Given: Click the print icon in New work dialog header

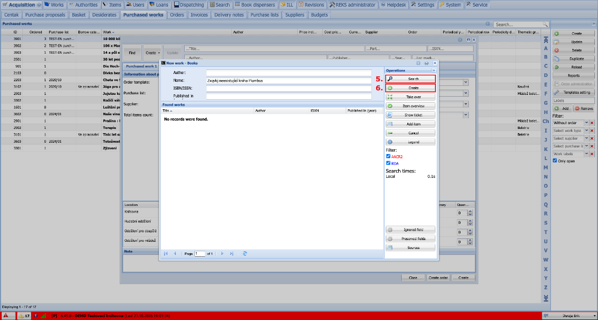Looking at the screenshot, I should pyautogui.click(x=426, y=63).
